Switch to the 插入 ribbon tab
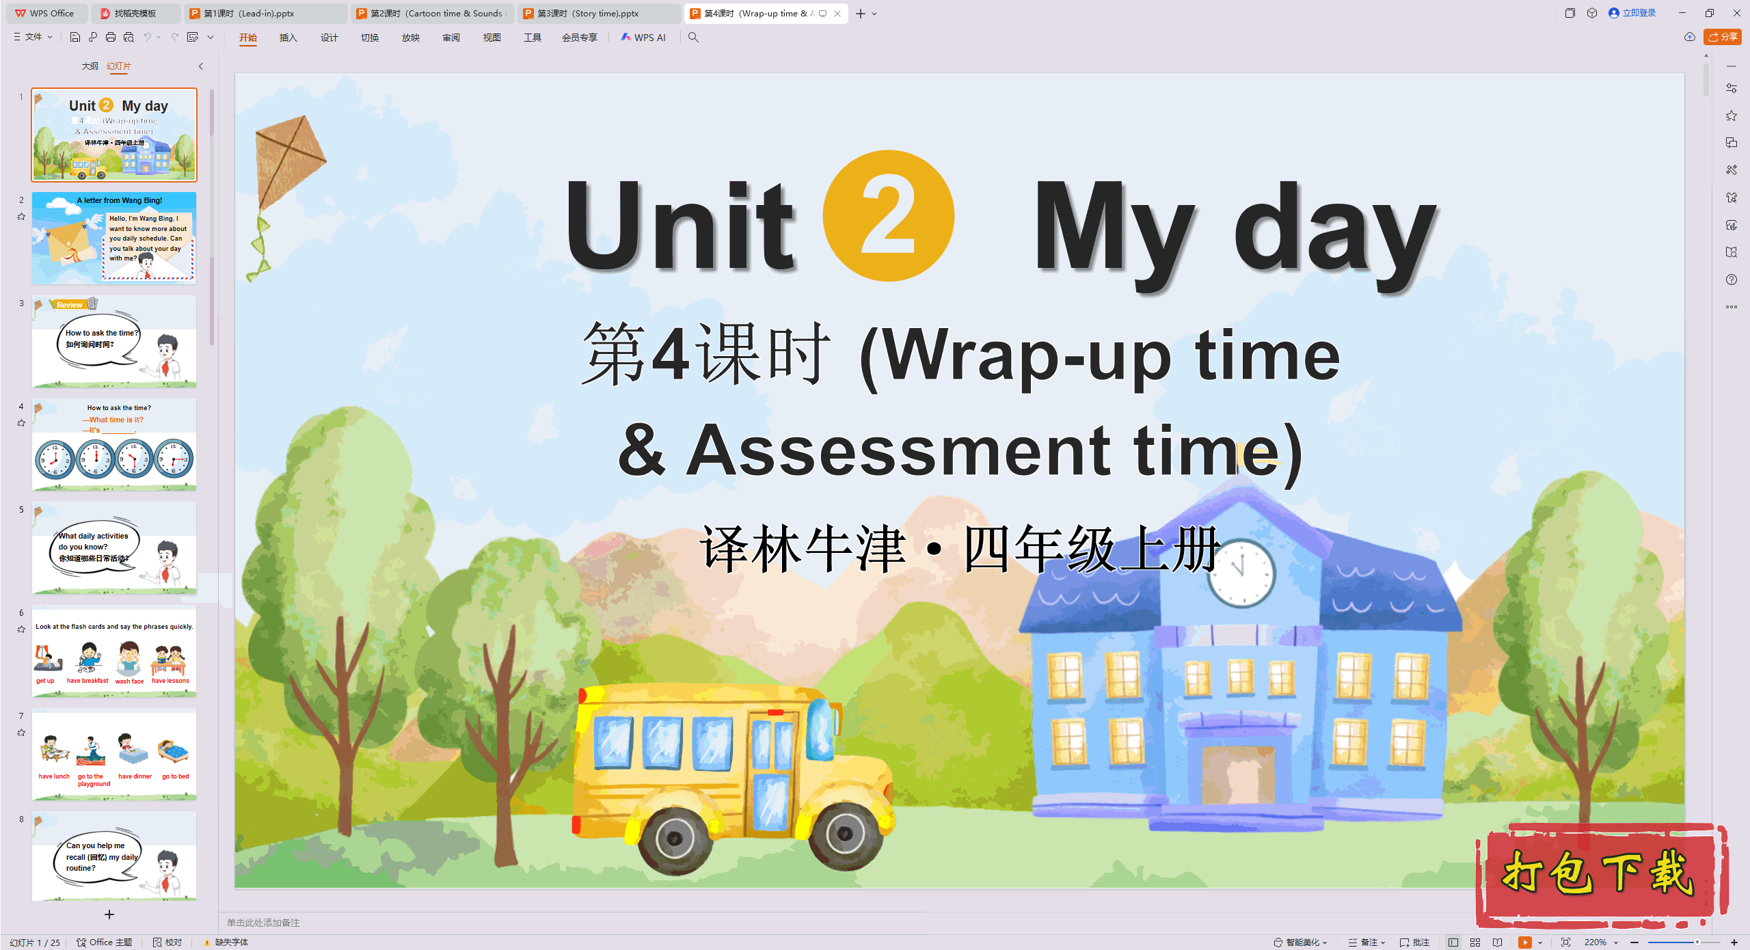 coord(288,38)
